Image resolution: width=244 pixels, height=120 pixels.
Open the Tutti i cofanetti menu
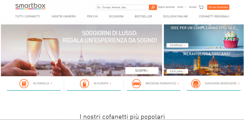[27, 16]
